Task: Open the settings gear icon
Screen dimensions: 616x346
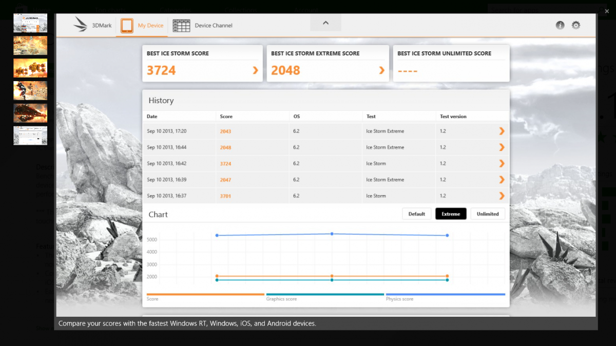Action: (x=576, y=25)
